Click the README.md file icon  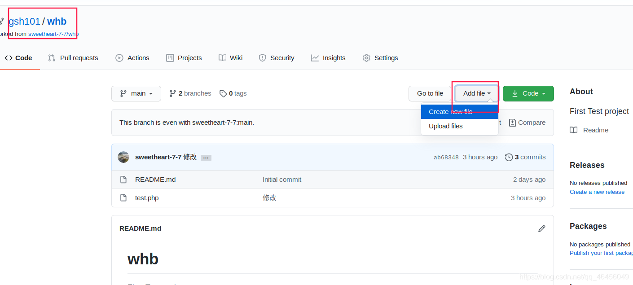tap(123, 180)
